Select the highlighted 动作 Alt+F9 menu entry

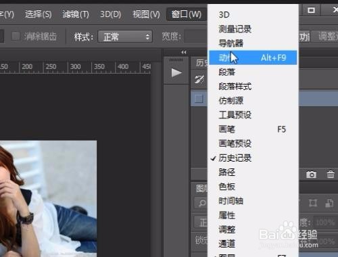[253, 57]
